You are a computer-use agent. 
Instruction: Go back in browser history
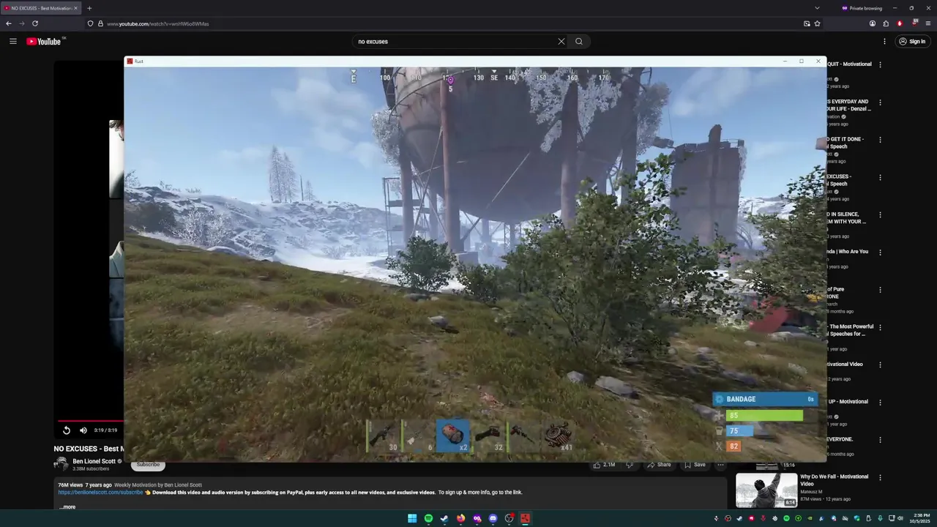(9, 23)
